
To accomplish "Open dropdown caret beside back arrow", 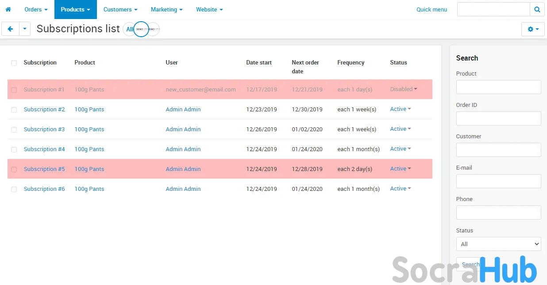I will [25, 29].
